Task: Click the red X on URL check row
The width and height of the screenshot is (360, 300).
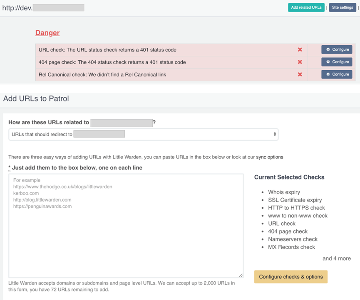Action: 300,50
